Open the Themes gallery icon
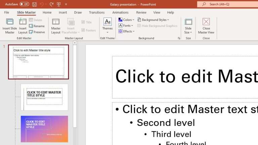This screenshot has width=258, height=145. tap(107, 22)
